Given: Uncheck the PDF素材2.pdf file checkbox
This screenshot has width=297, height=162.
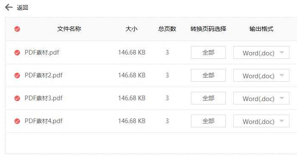Looking at the screenshot, I should [17, 75].
